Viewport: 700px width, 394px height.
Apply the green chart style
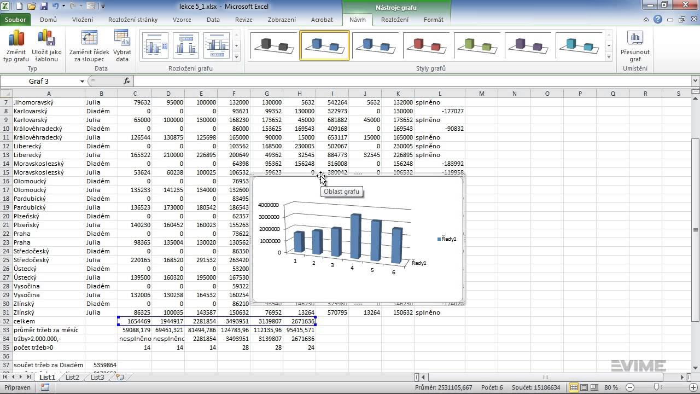pos(477,45)
